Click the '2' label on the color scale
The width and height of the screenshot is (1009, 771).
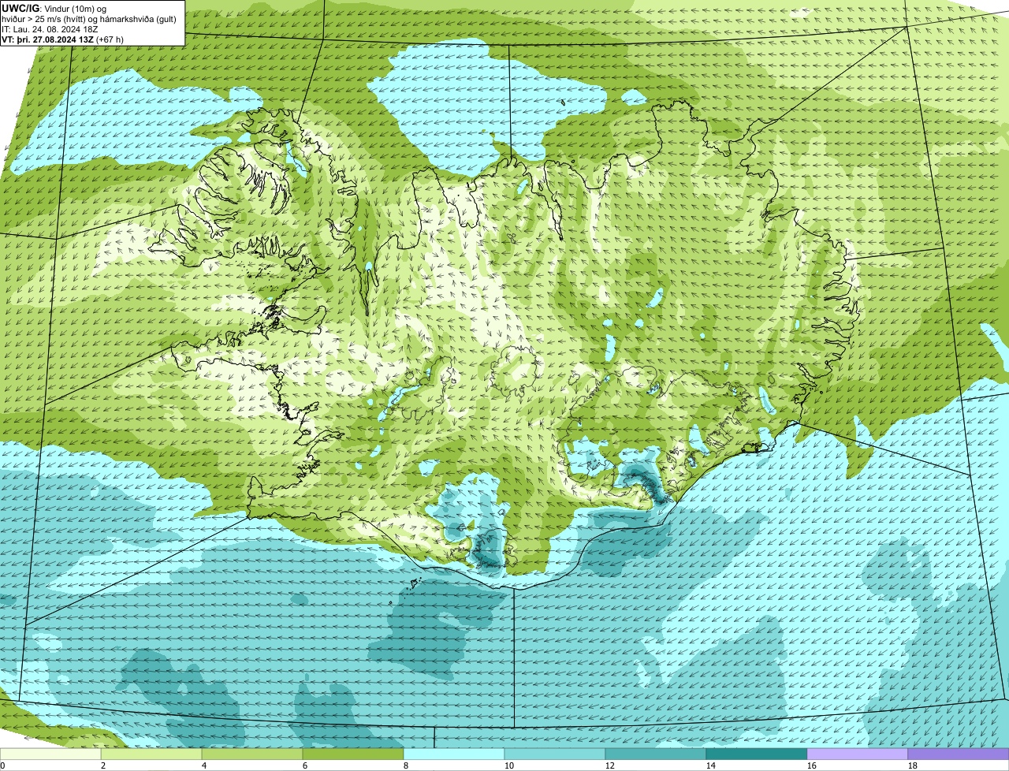[103, 765]
